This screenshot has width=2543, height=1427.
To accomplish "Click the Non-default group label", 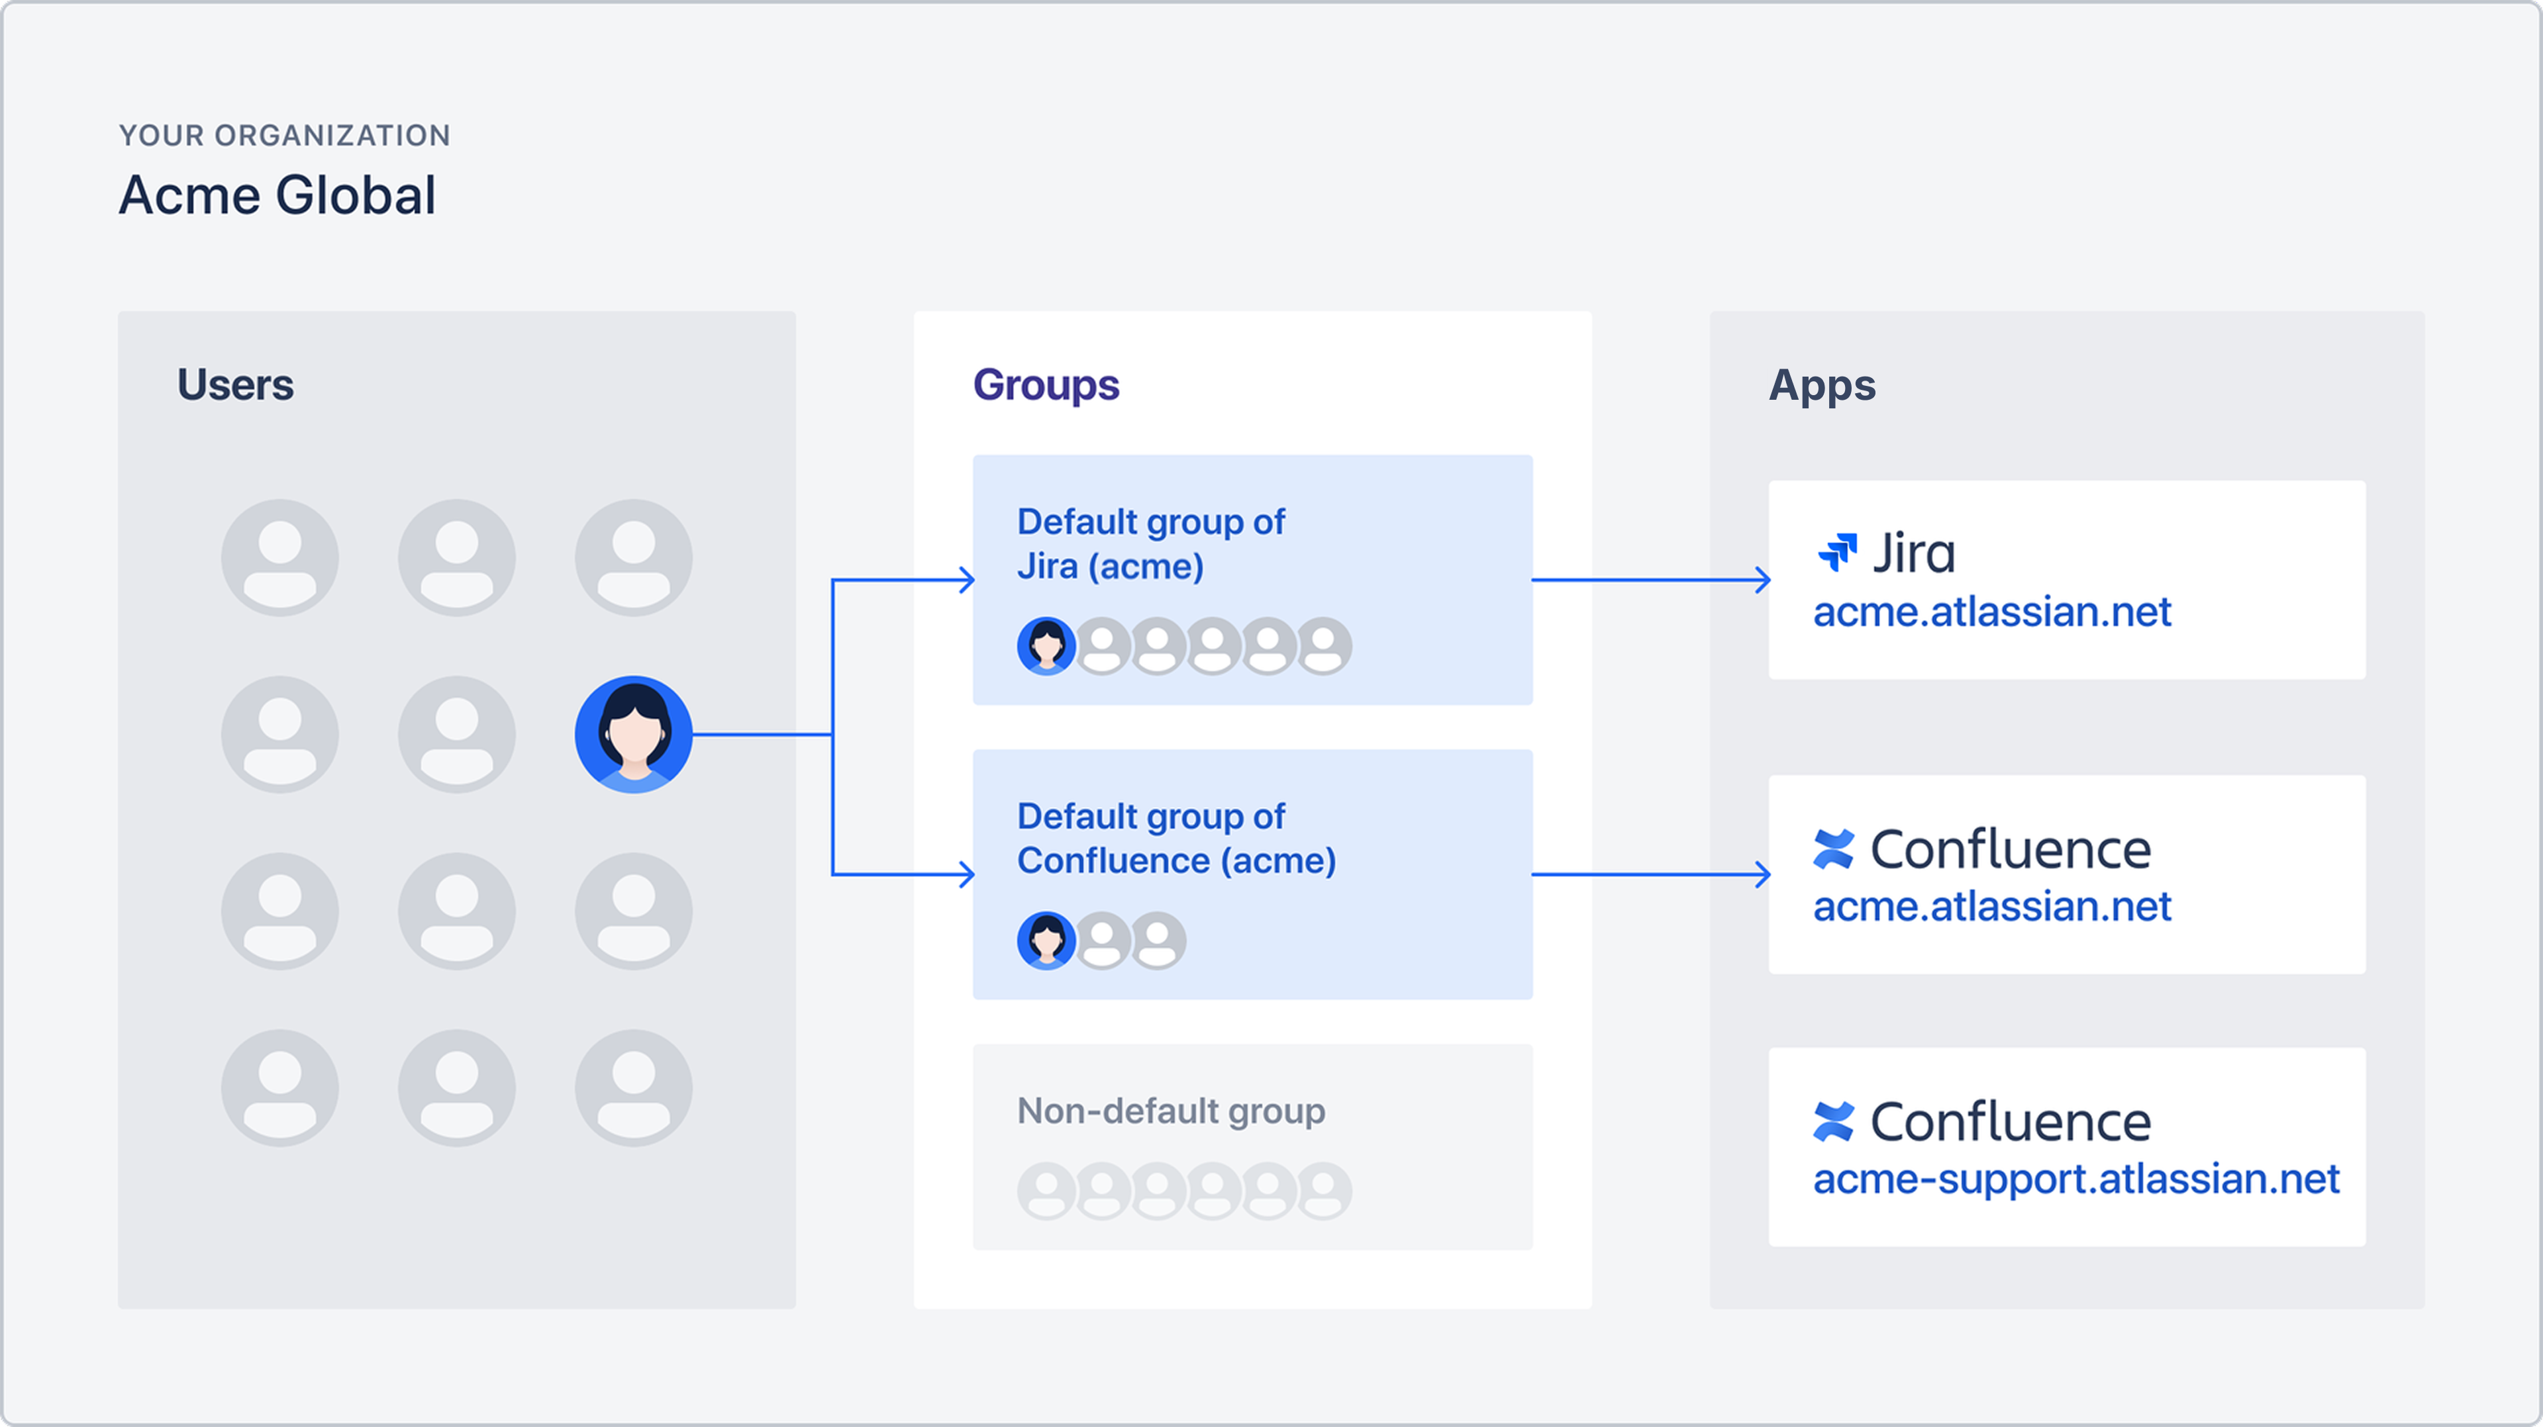I will [1172, 1112].
